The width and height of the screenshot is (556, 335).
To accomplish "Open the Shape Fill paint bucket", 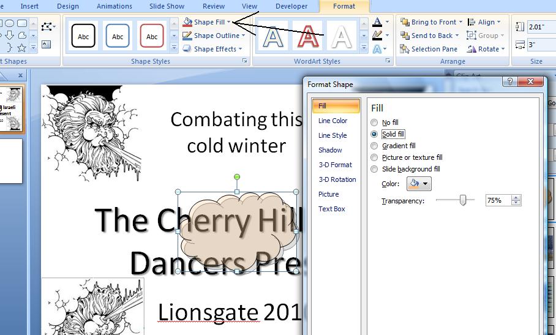I will [x=187, y=22].
